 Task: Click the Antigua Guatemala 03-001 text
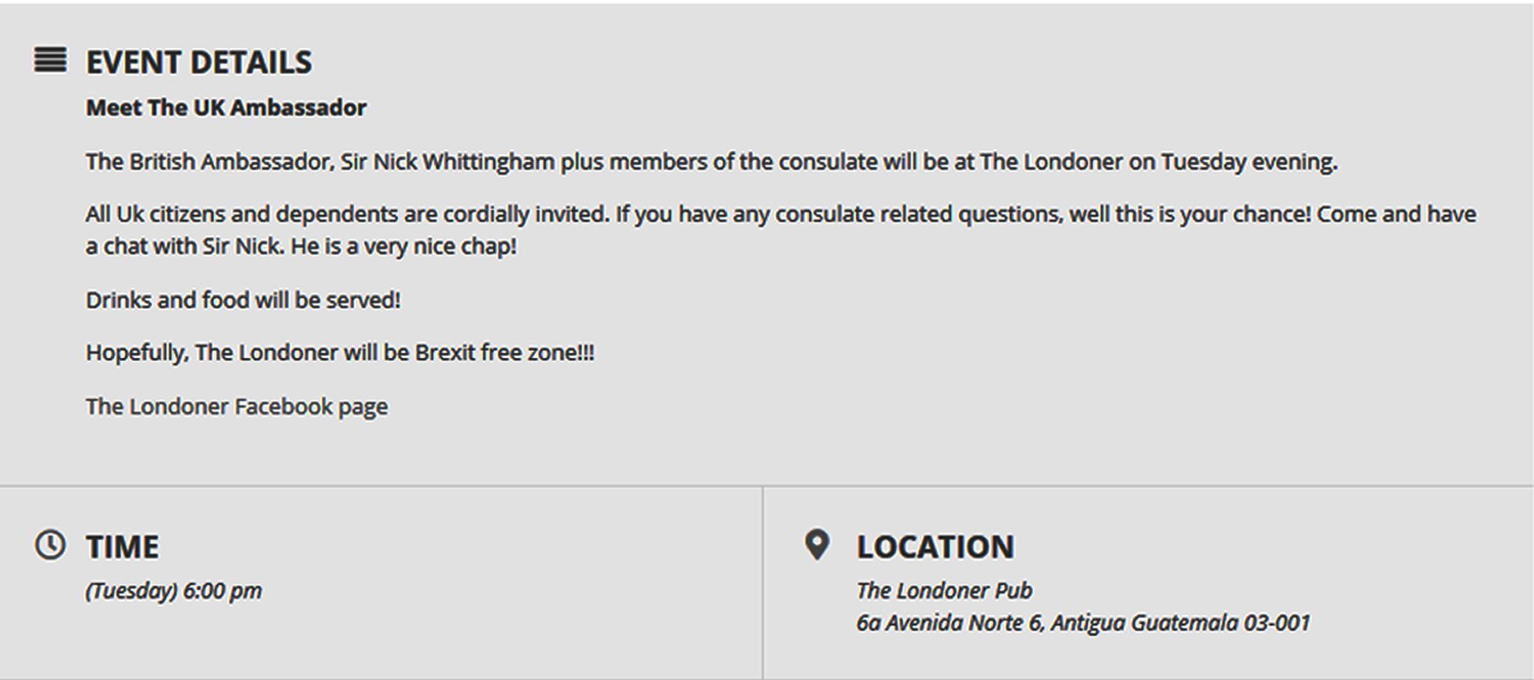(1181, 623)
